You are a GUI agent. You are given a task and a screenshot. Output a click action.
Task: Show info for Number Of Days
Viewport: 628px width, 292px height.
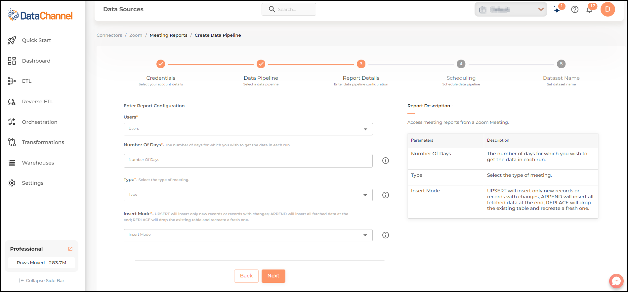tap(386, 161)
